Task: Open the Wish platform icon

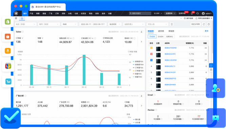Action: 8,82
